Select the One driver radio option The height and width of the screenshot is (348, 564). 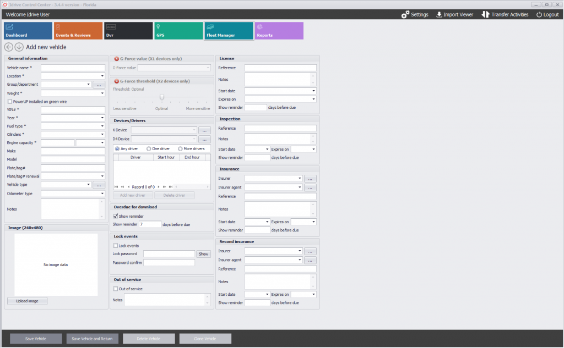tap(149, 148)
